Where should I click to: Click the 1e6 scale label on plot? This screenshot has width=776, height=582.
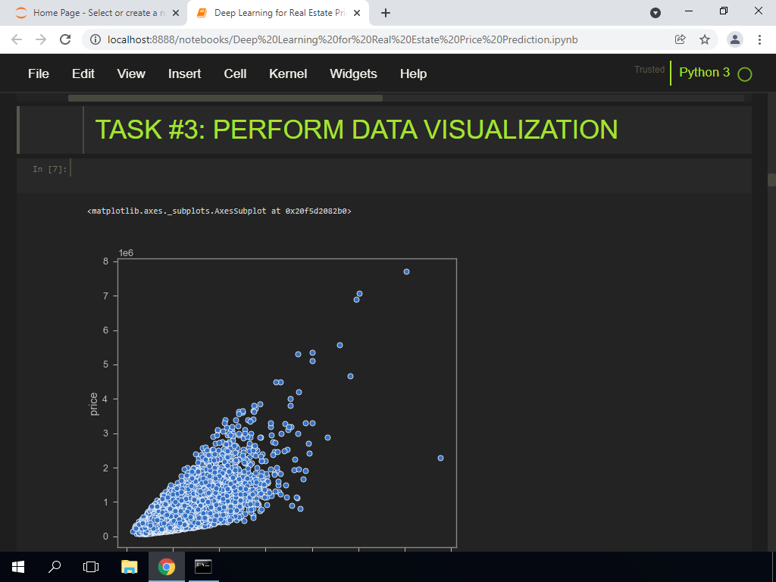pyautogui.click(x=127, y=253)
